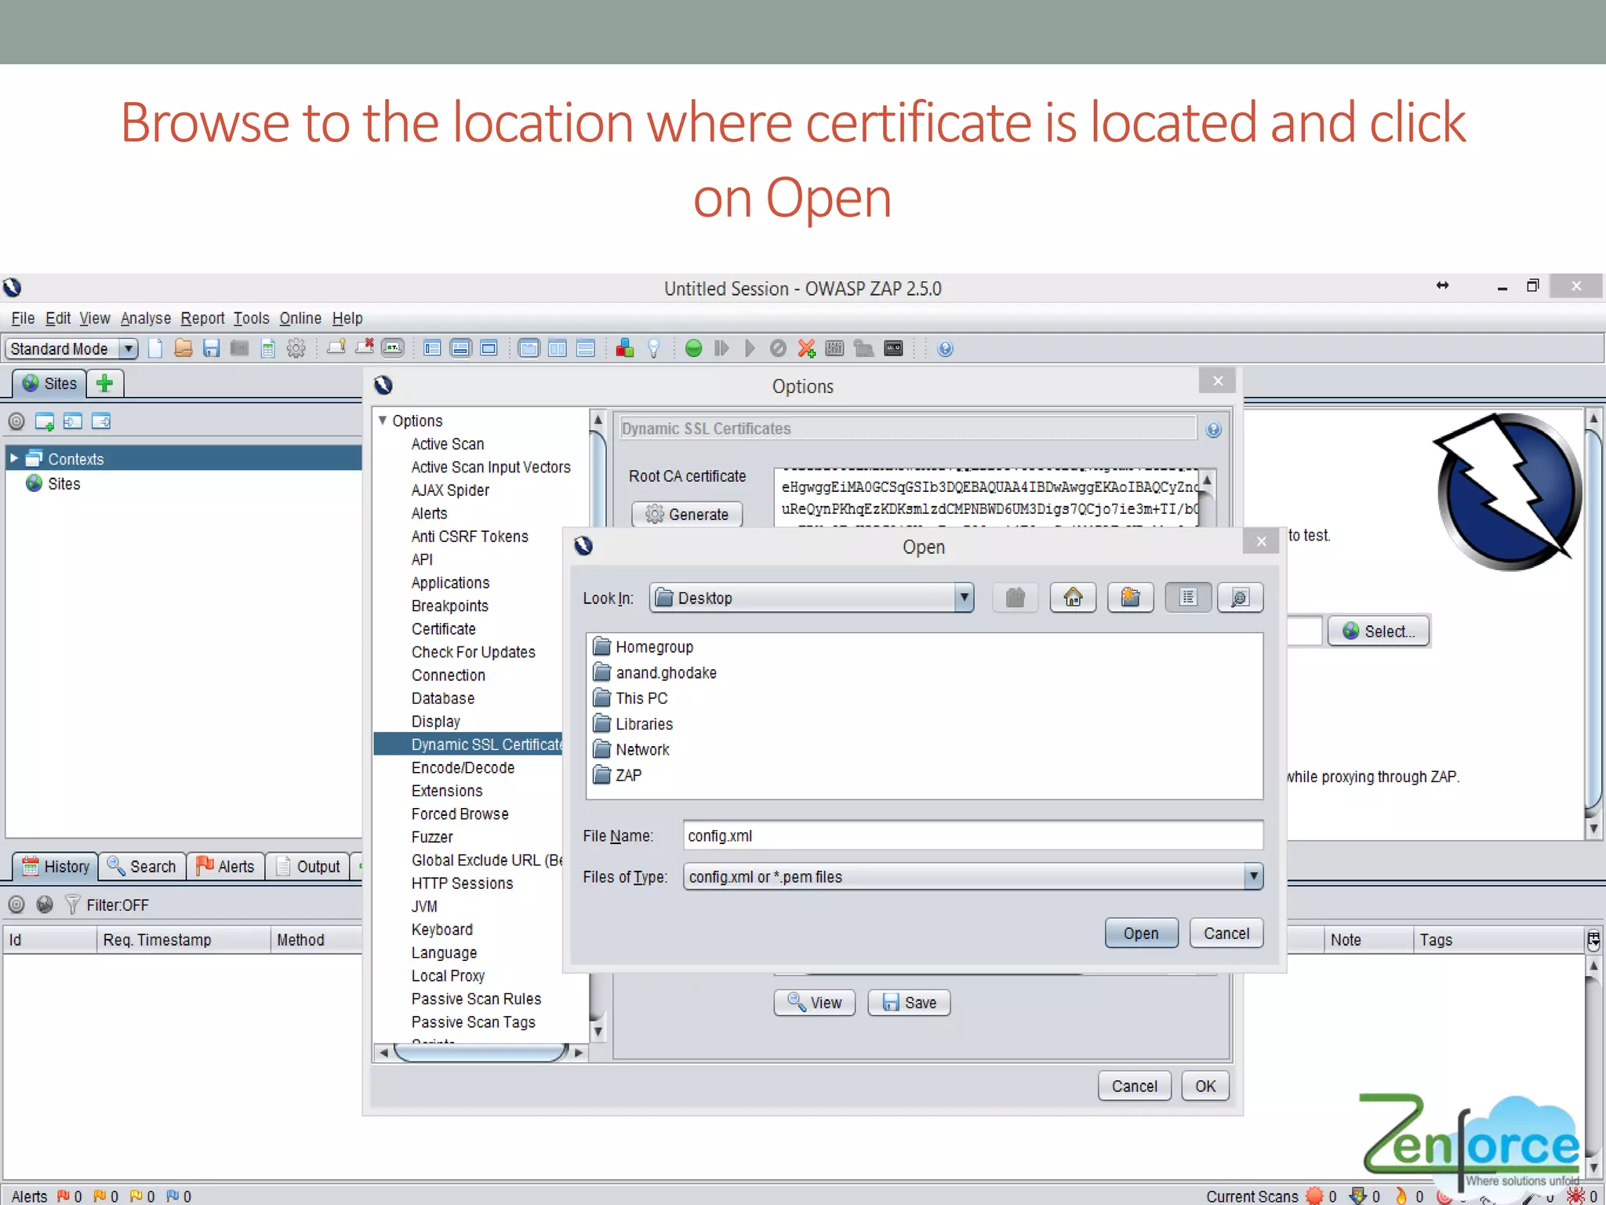Click the Generate certificate button
The height and width of the screenshot is (1205, 1606).
pyautogui.click(x=687, y=515)
